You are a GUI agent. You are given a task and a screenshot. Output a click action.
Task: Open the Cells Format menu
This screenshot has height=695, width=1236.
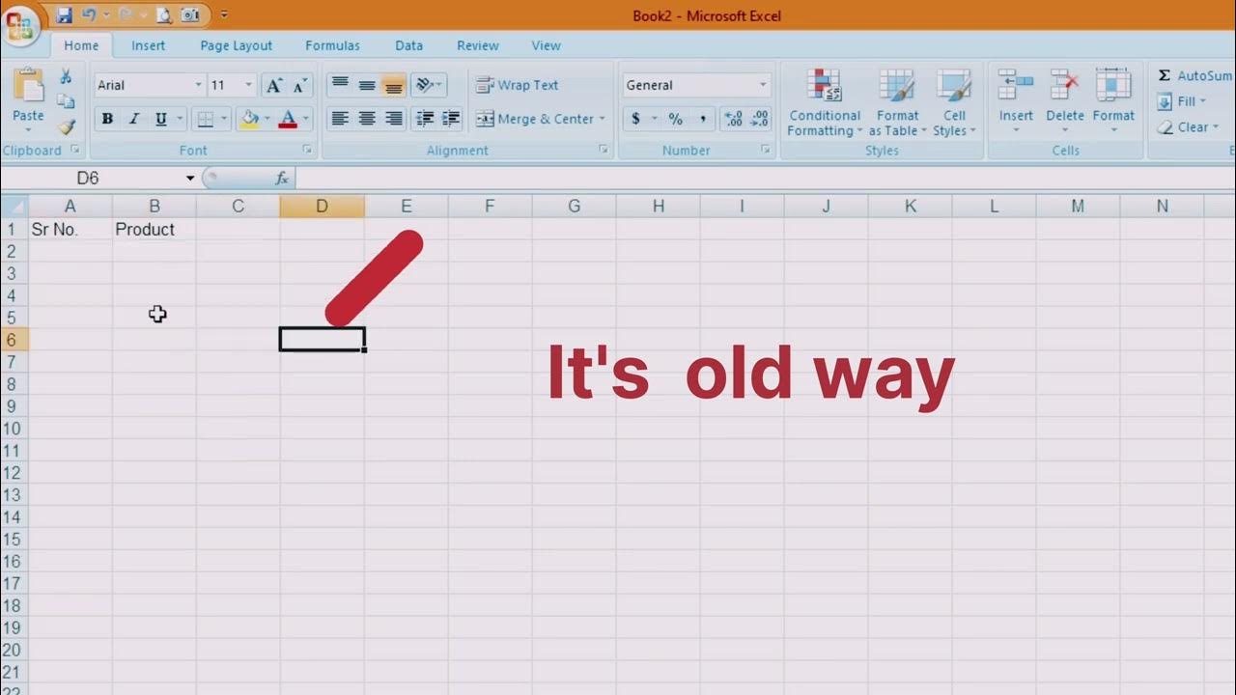click(x=1113, y=101)
